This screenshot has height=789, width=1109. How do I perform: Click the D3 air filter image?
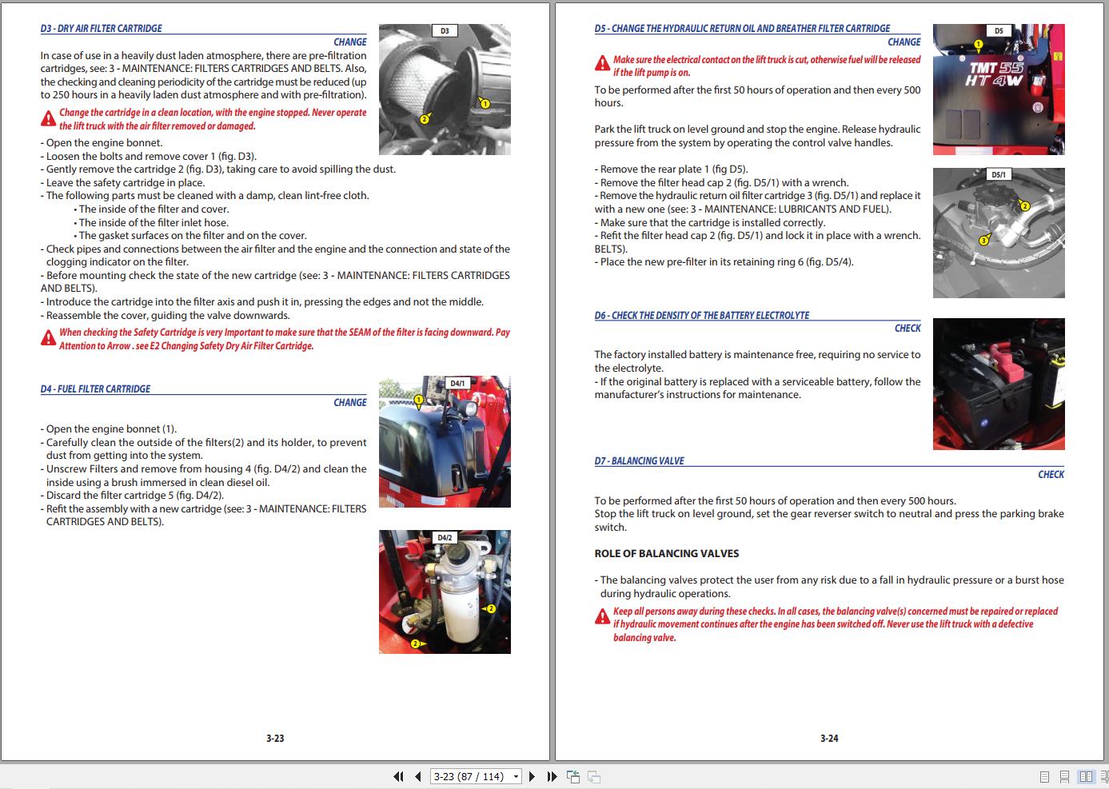point(445,88)
